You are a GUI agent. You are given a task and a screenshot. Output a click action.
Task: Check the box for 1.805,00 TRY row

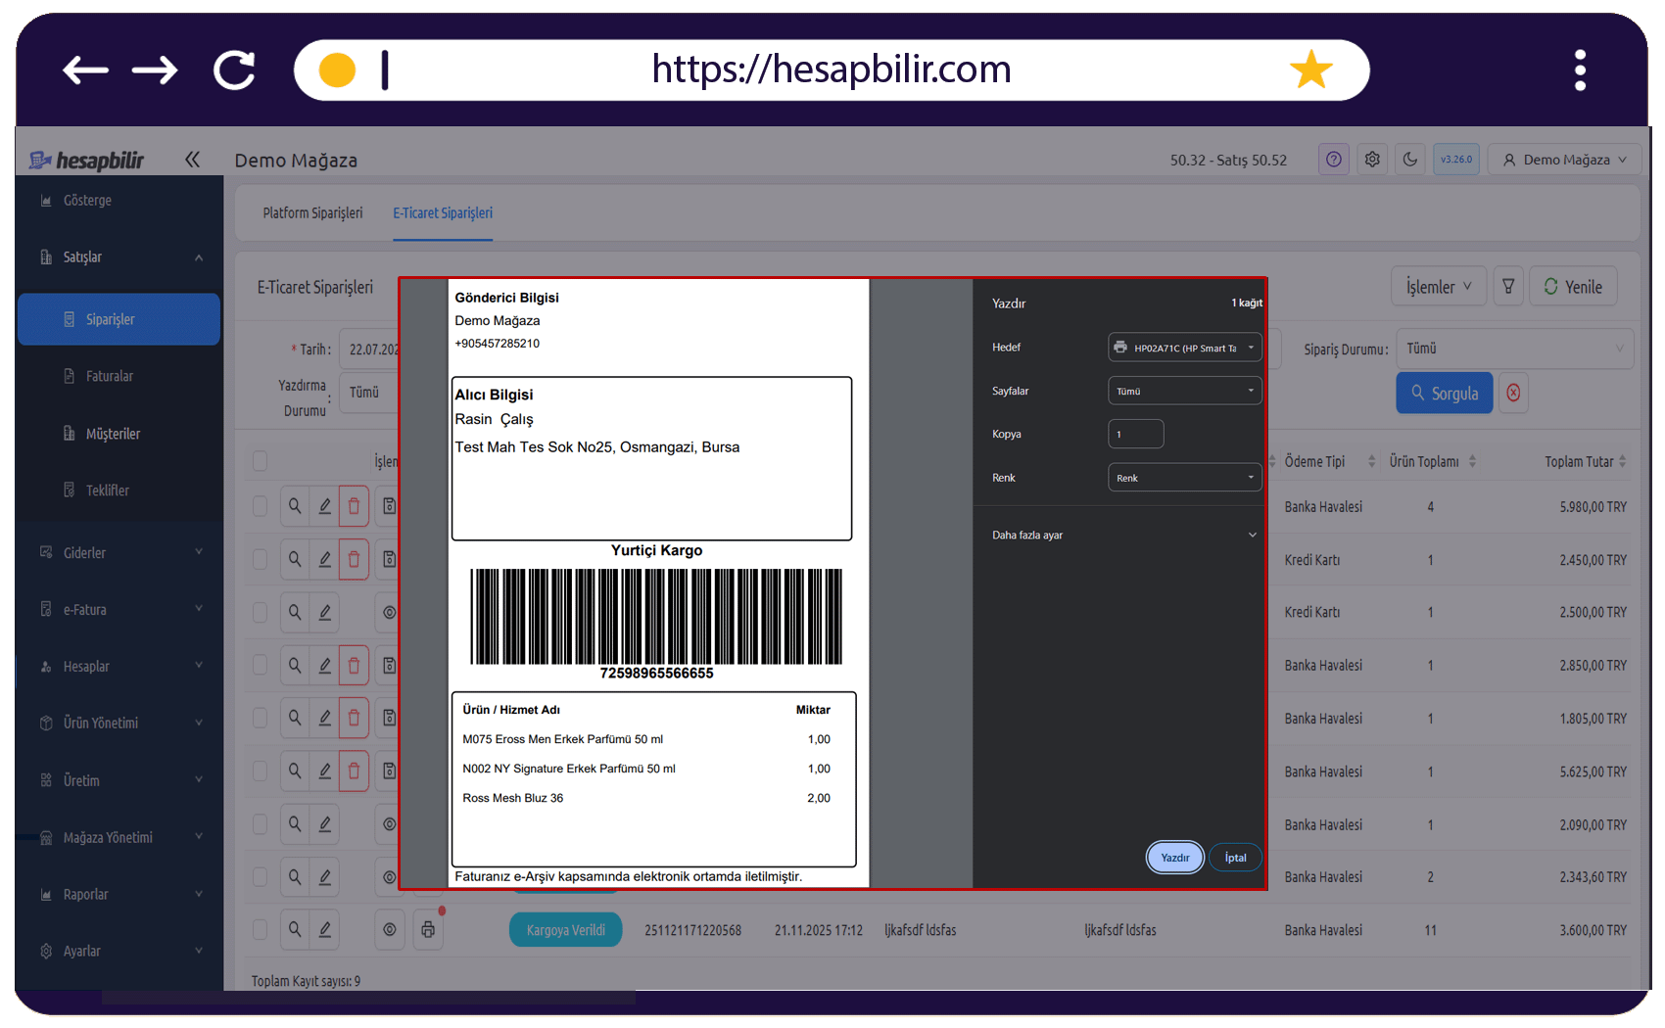pyautogui.click(x=260, y=718)
